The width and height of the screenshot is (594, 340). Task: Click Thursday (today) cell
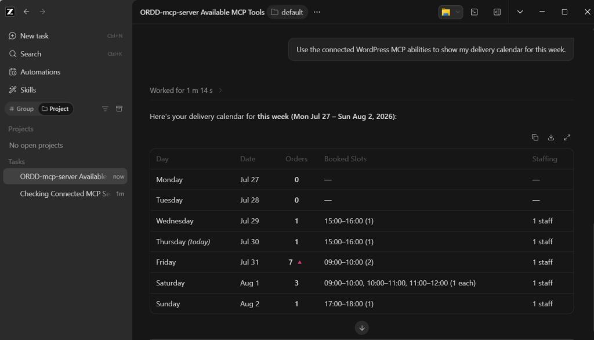click(183, 242)
